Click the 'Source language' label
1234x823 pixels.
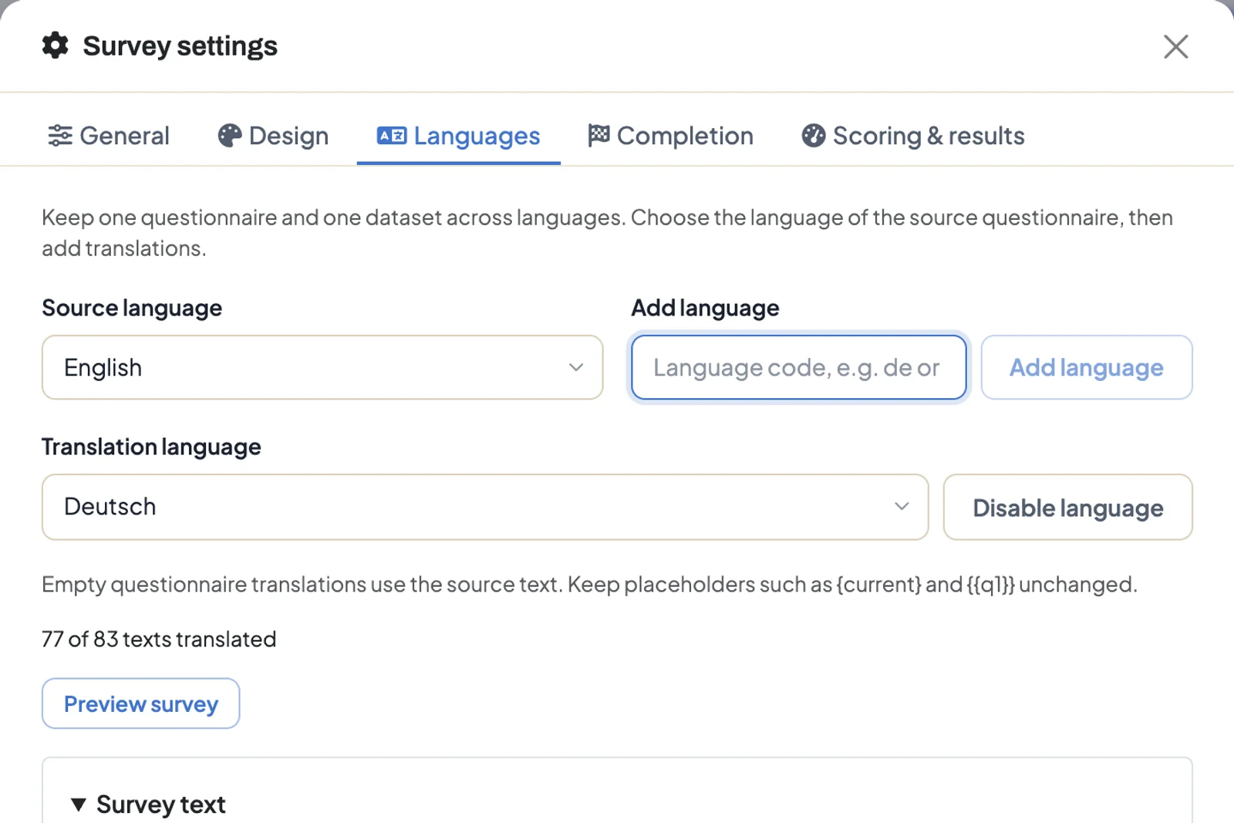coord(132,308)
